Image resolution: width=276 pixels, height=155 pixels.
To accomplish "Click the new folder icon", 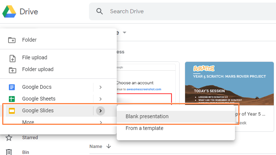I will (x=12, y=40).
